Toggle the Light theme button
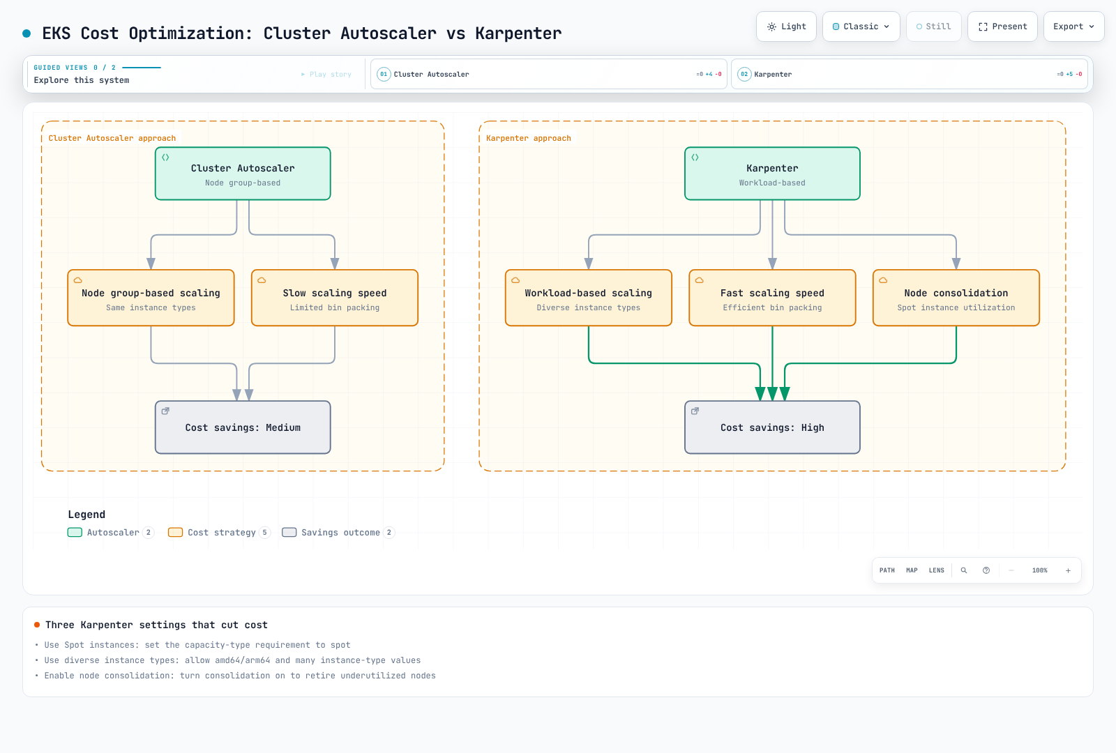 (x=786, y=26)
